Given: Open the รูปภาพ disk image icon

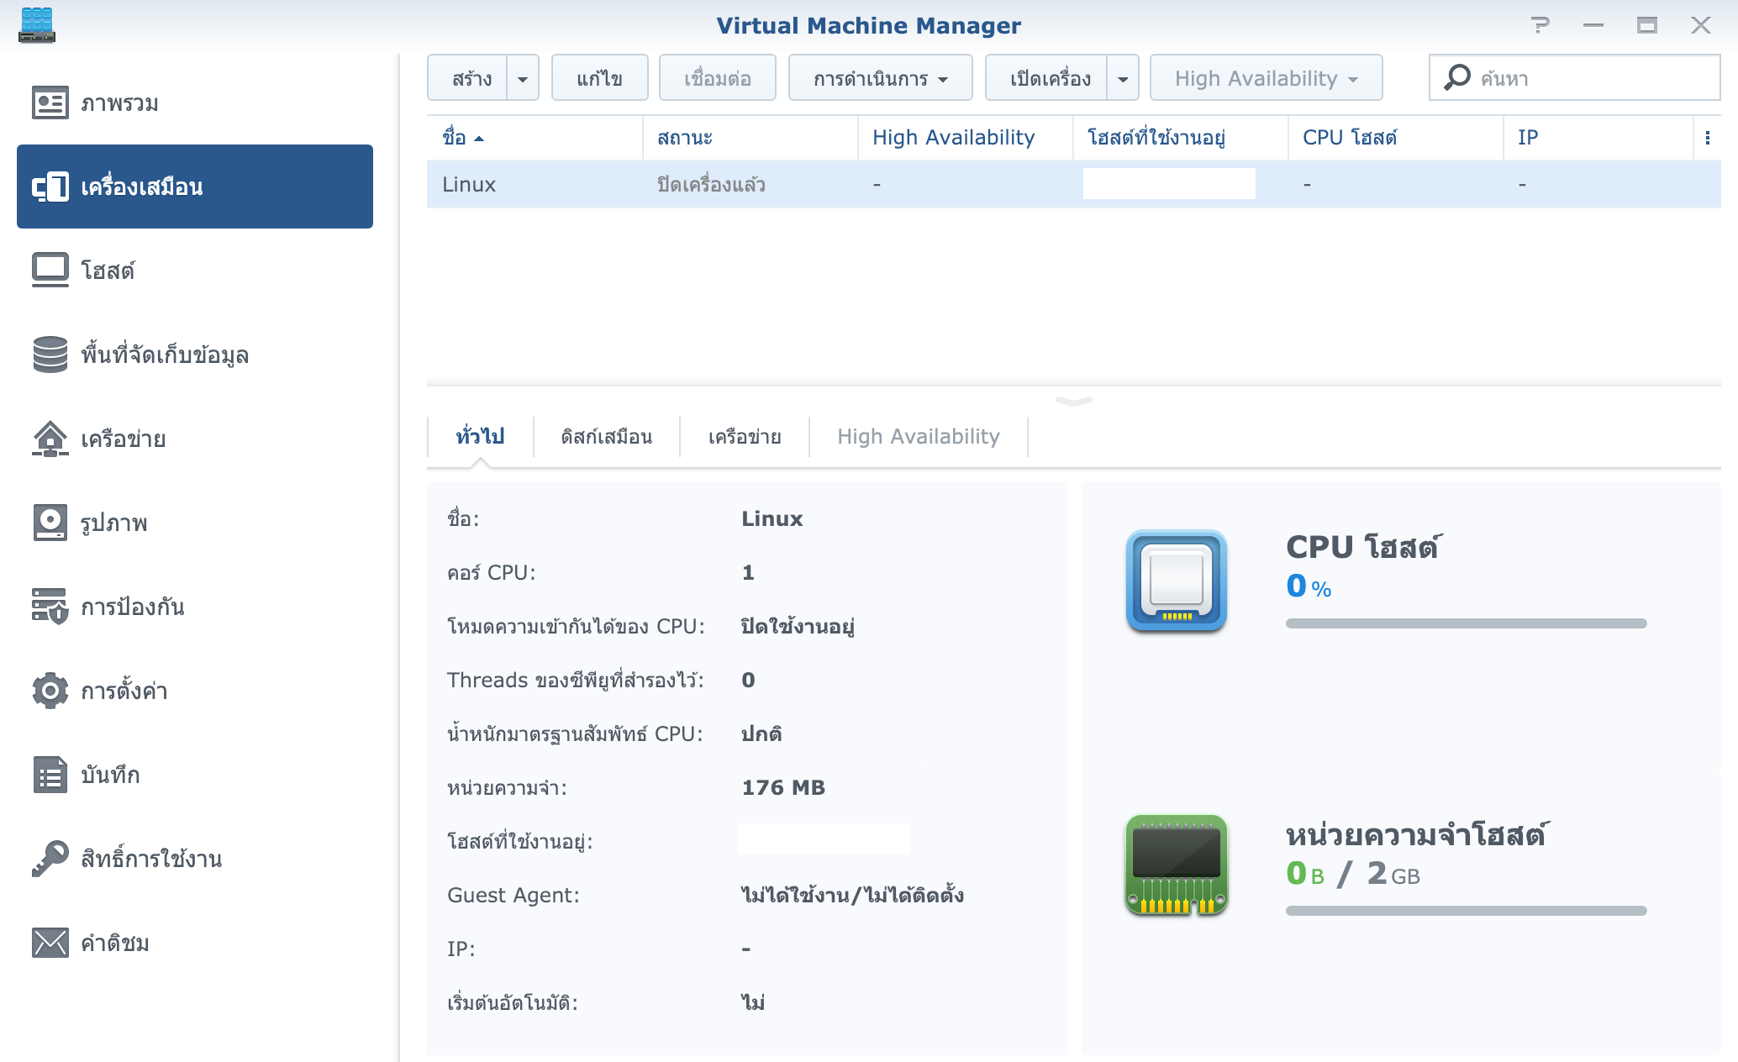Looking at the screenshot, I should [50, 523].
